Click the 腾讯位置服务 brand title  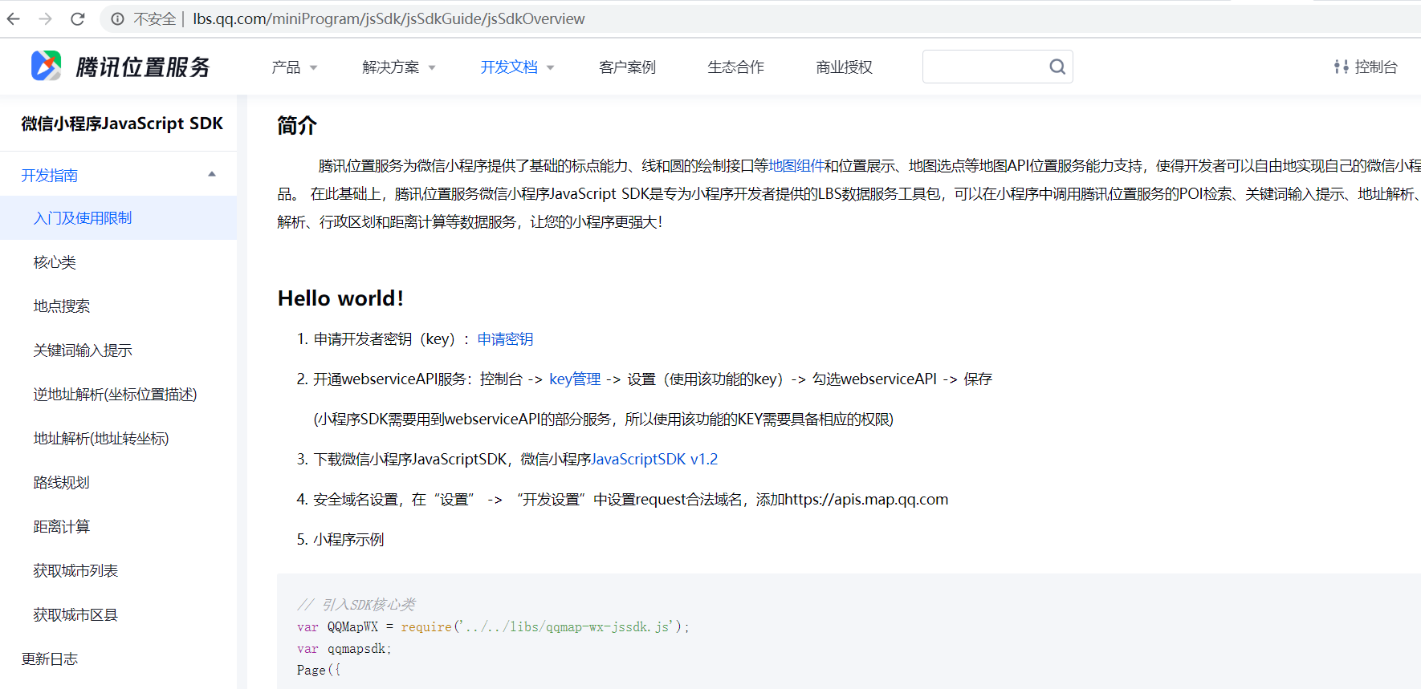[x=143, y=67]
